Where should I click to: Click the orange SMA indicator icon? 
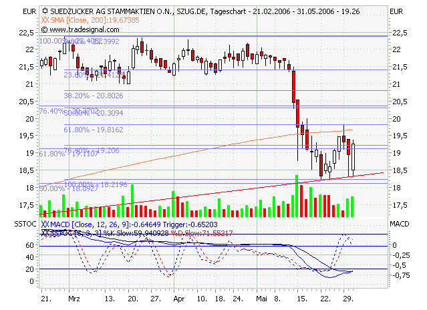point(45,20)
